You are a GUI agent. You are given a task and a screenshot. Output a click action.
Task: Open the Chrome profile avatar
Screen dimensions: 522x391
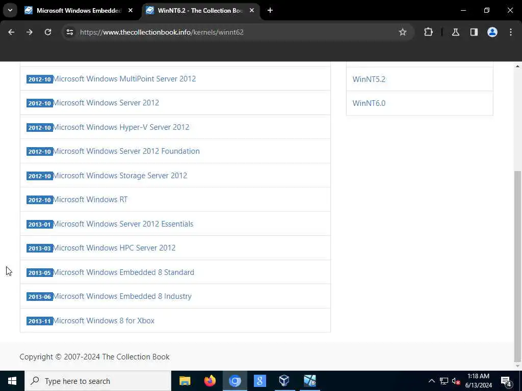pyautogui.click(x=492, y=32)
